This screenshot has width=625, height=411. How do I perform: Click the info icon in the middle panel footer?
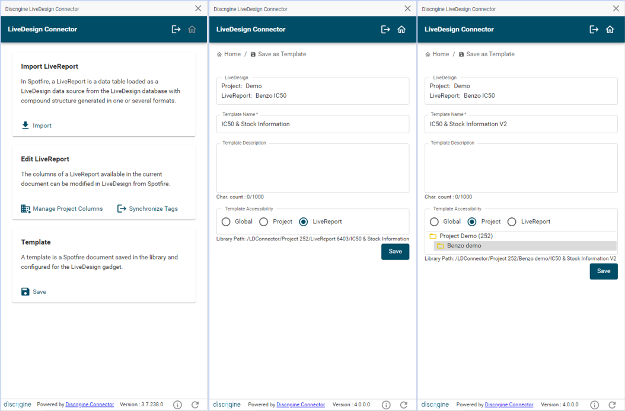(386, 404)
